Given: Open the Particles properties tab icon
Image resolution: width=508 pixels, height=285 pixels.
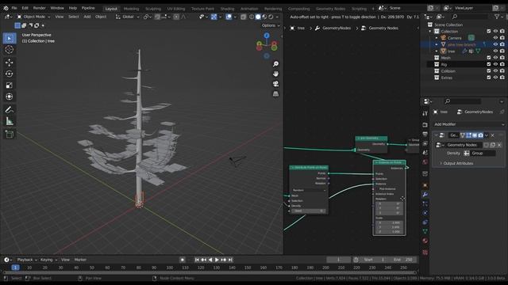Looking at the screenshot, I should point(425,203).
